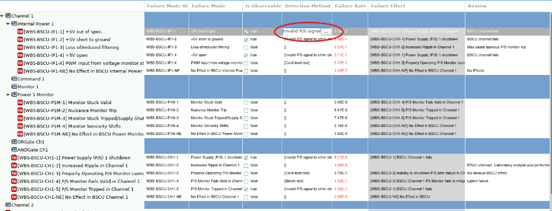Image resolution: width=552 pixels, height=211 pixels.
Task: Check Is Observable for WBS-BSCU-IP1-3
Action: point(246,47)
